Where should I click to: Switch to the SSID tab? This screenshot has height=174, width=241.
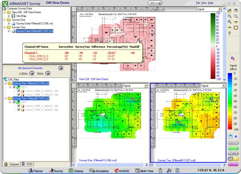(x=28, y=164)
